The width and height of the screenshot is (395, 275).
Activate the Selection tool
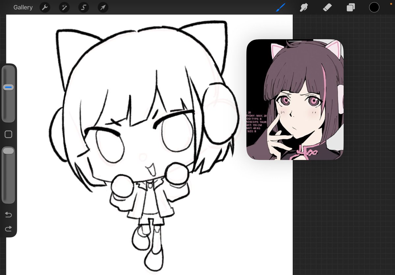[x=84, y=7]
